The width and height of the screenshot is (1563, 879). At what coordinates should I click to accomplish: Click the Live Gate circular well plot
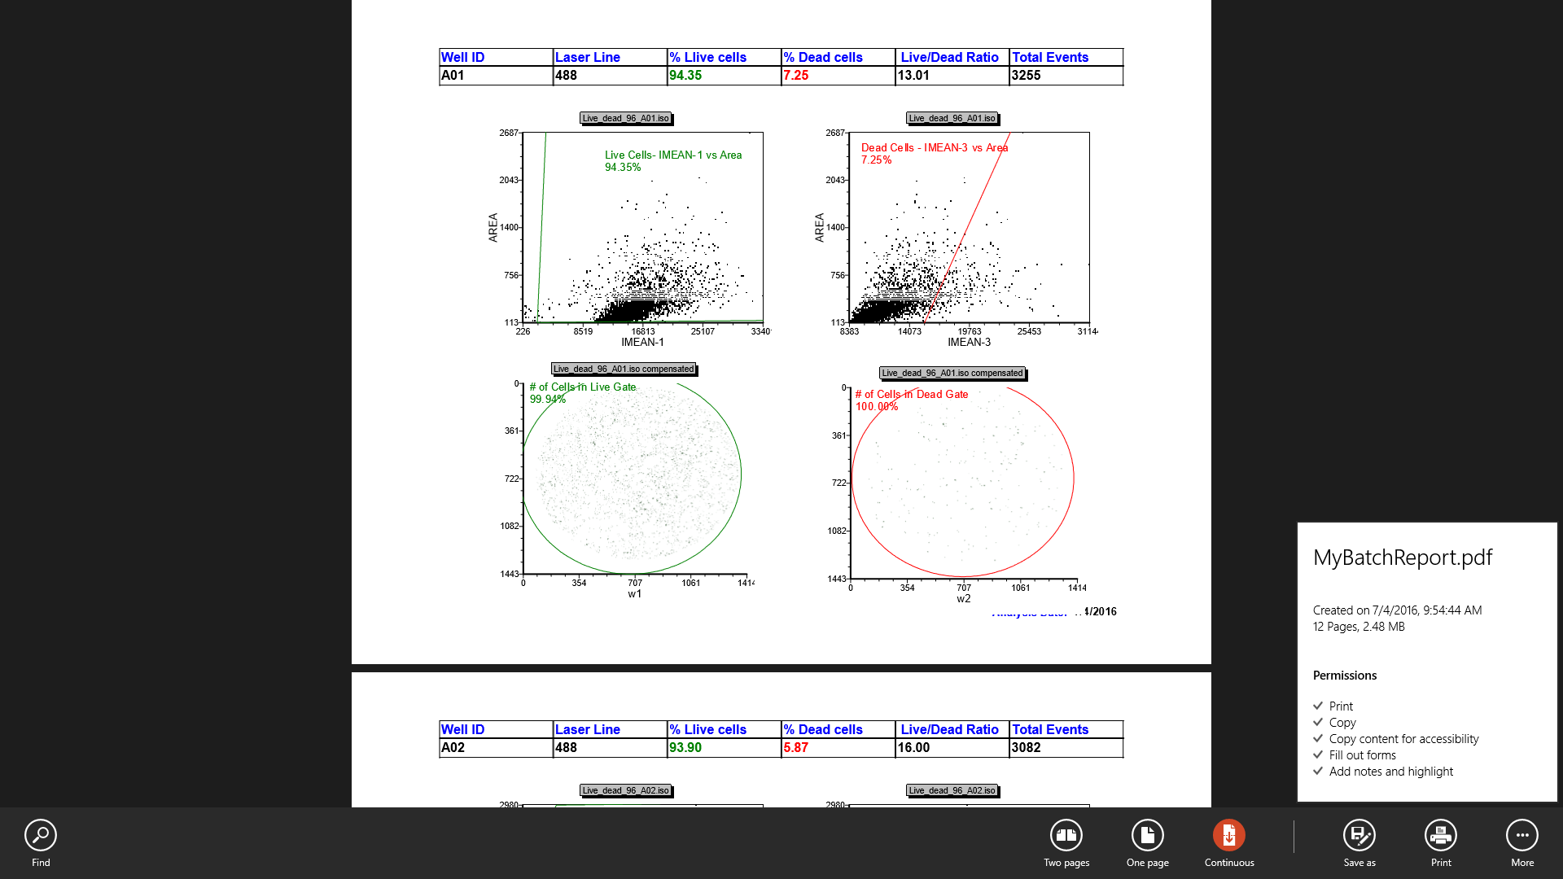pos(633,479)
